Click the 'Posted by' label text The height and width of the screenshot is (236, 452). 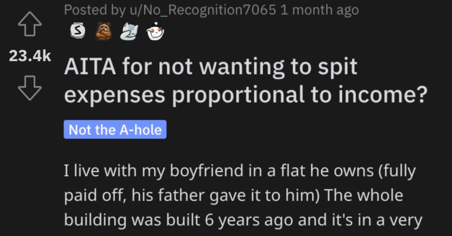click(x=95, y=10)
